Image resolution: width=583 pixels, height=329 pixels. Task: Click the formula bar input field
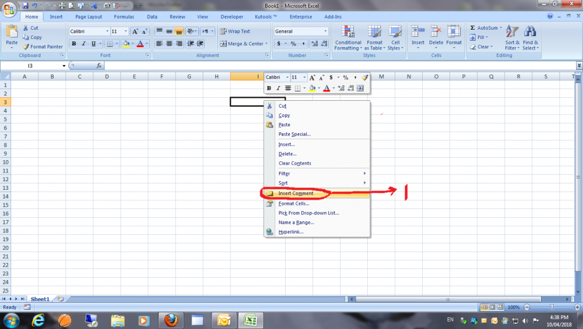coord(340,66)
